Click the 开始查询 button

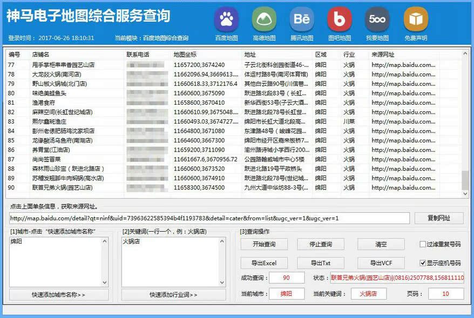(x=264, y=244)
